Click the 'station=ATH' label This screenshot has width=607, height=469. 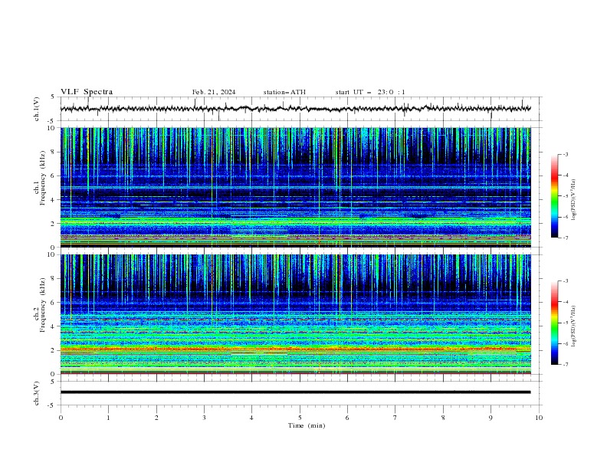pos(284,92)
